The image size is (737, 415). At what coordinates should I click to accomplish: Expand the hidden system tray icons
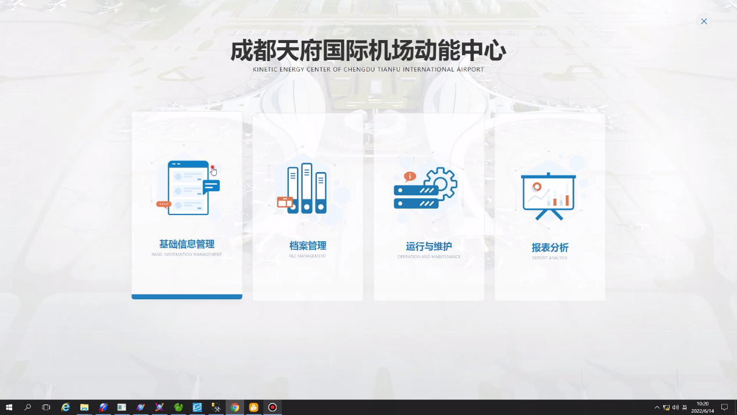657,407
